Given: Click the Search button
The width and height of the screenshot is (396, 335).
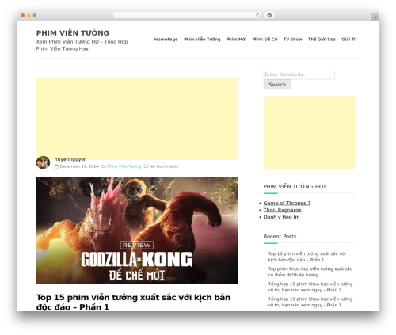Looking at the screenshot, I should click(x=277, y=85).
